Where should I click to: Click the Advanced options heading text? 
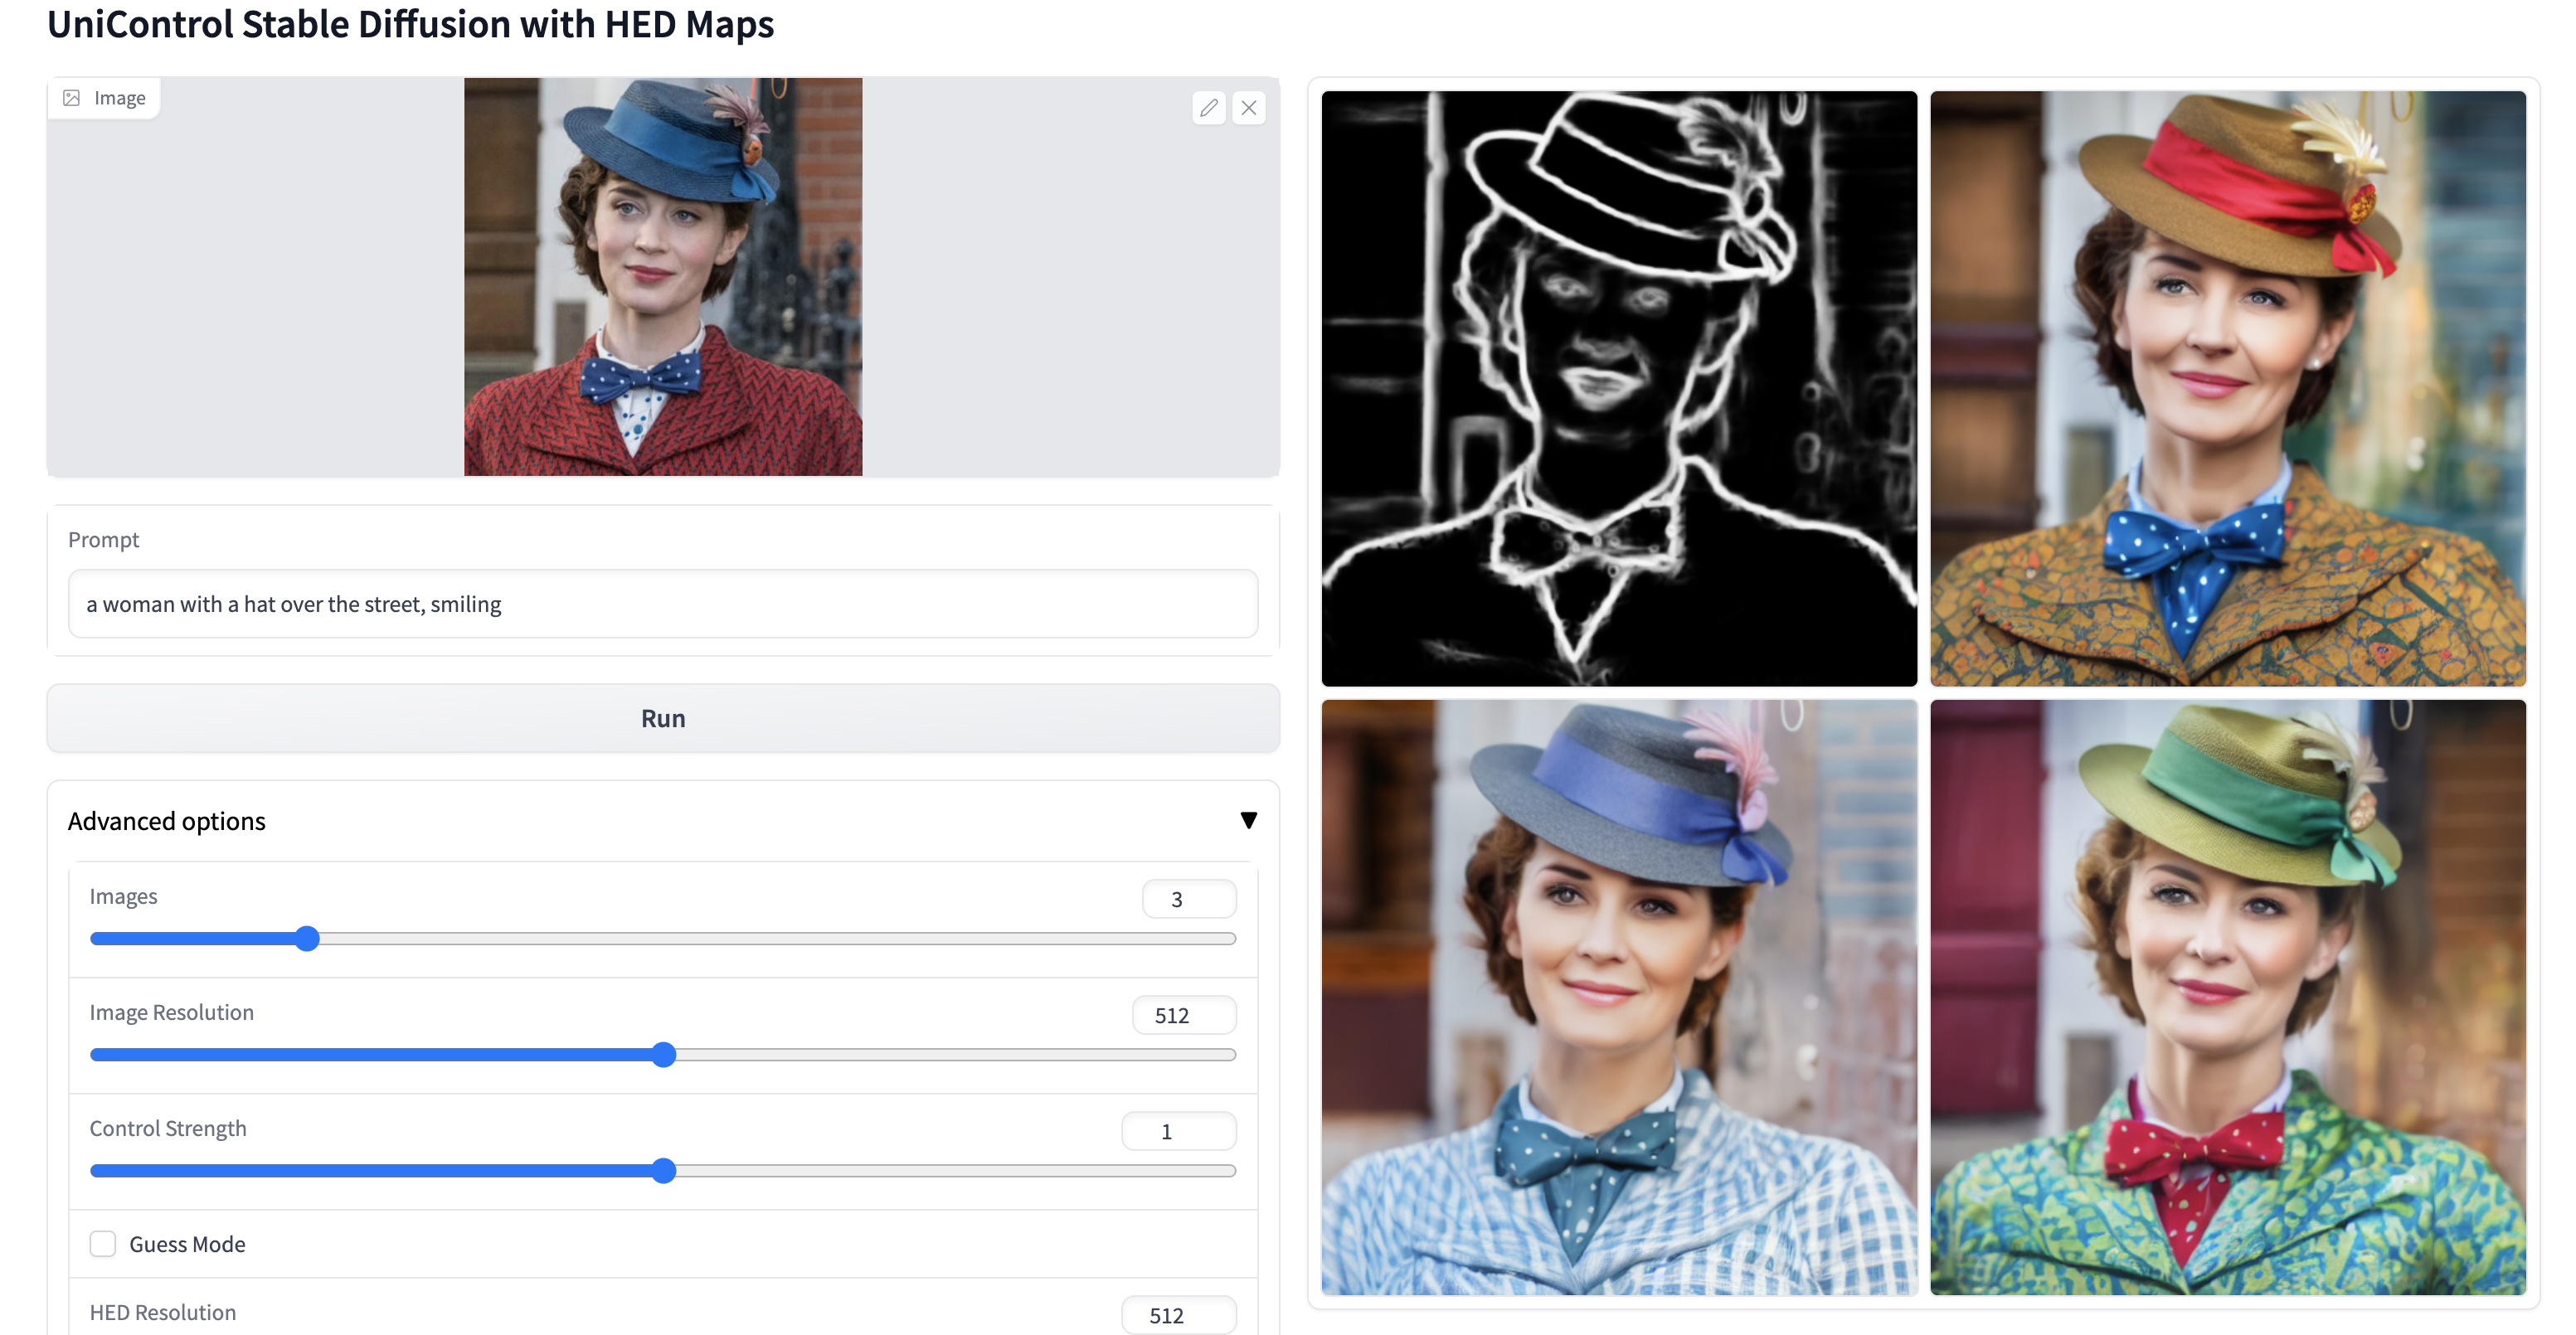(167, 821)
